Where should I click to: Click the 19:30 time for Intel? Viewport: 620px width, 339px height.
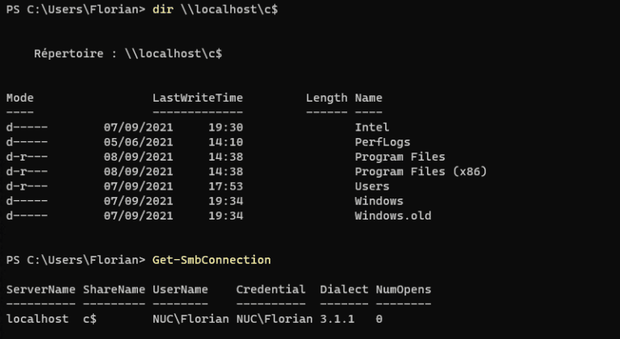(225, 128)
